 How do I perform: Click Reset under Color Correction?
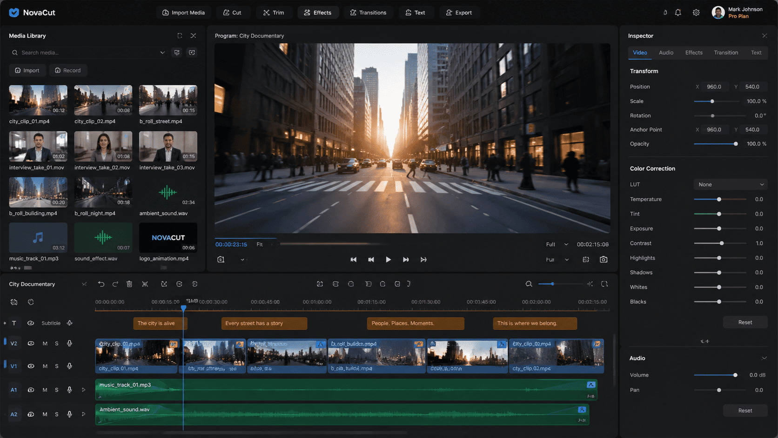(x=744, y=323)
